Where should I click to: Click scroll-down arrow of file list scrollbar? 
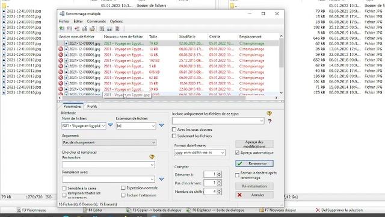[282, 93]
